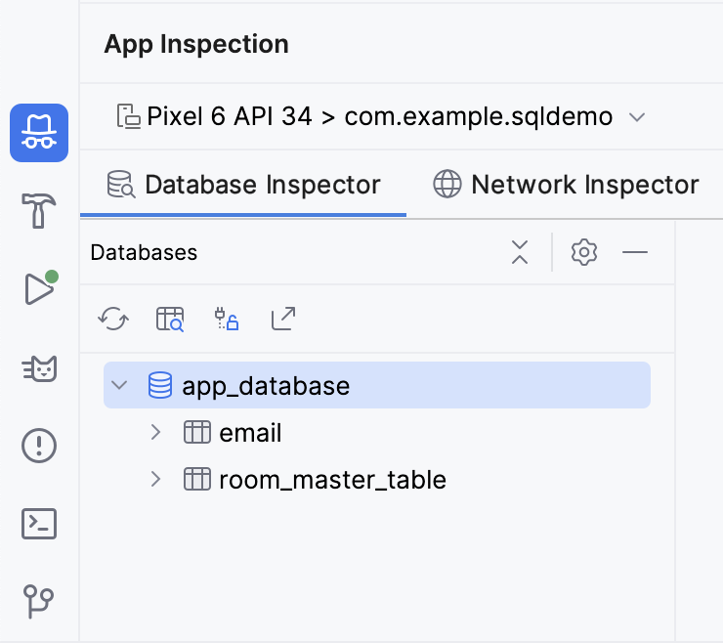The height and width of the screenshot is (643, 723).
Task: Click the Refresh schema icon
Action: tap(113, 319)
